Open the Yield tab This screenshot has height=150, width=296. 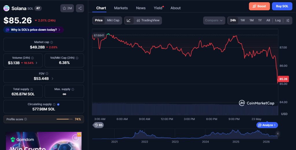point(158,8)
